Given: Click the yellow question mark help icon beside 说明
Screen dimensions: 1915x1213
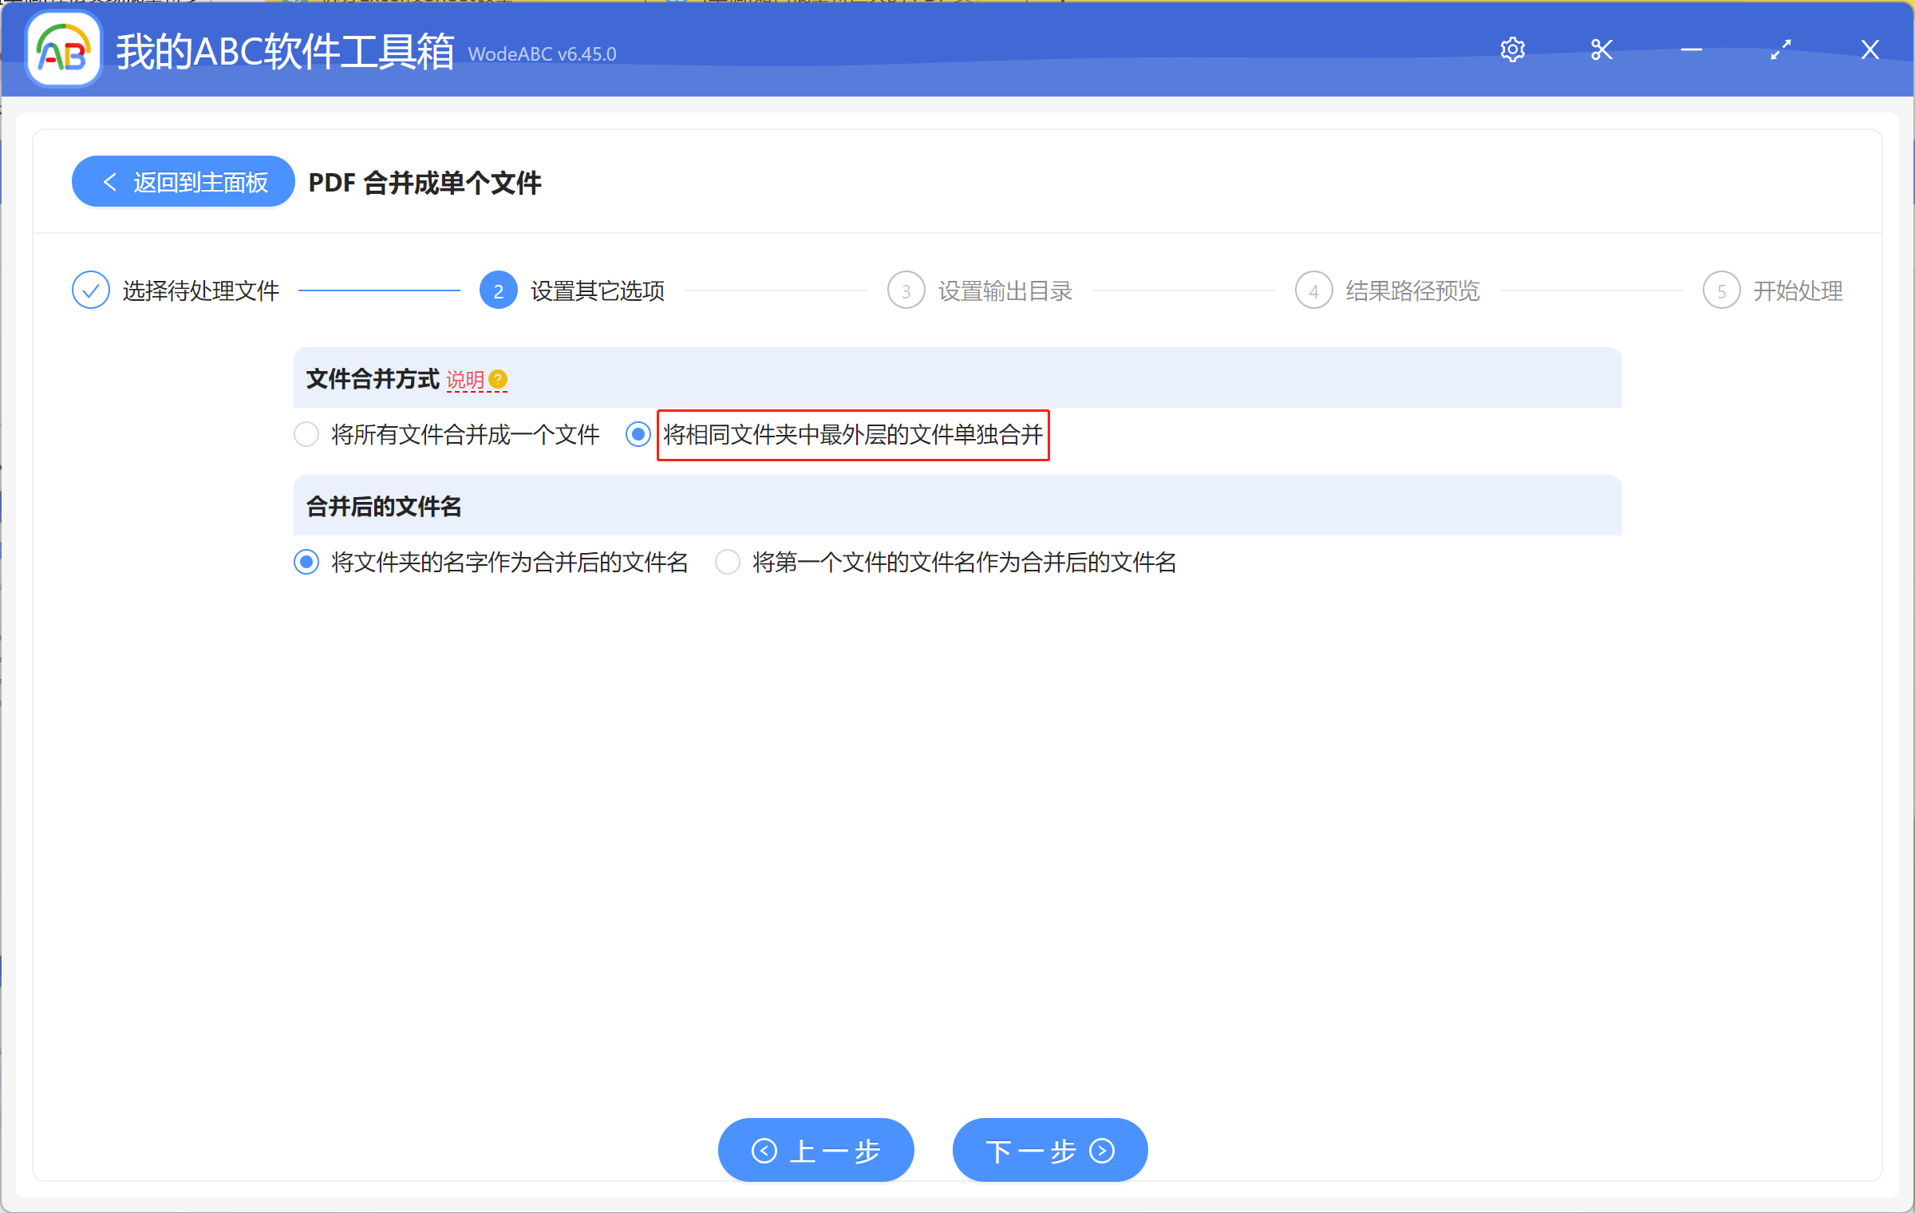Looking at the screenshot, I should [499, 381].
